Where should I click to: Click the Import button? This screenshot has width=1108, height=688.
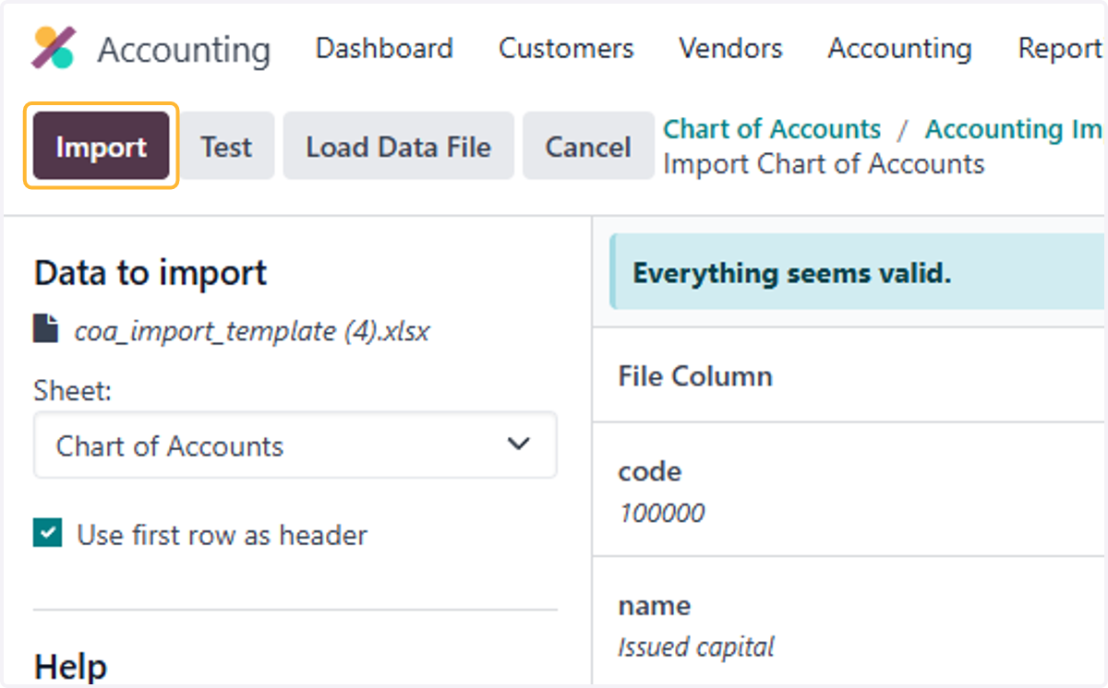[x=102, y=147]
